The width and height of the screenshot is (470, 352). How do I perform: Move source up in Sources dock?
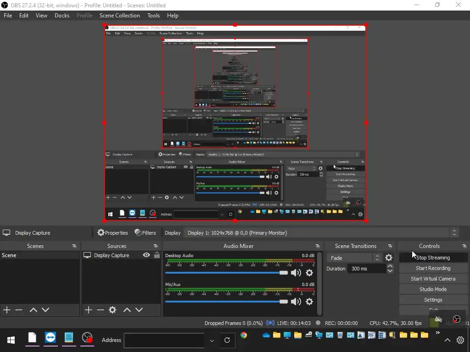tap(127, 310)
